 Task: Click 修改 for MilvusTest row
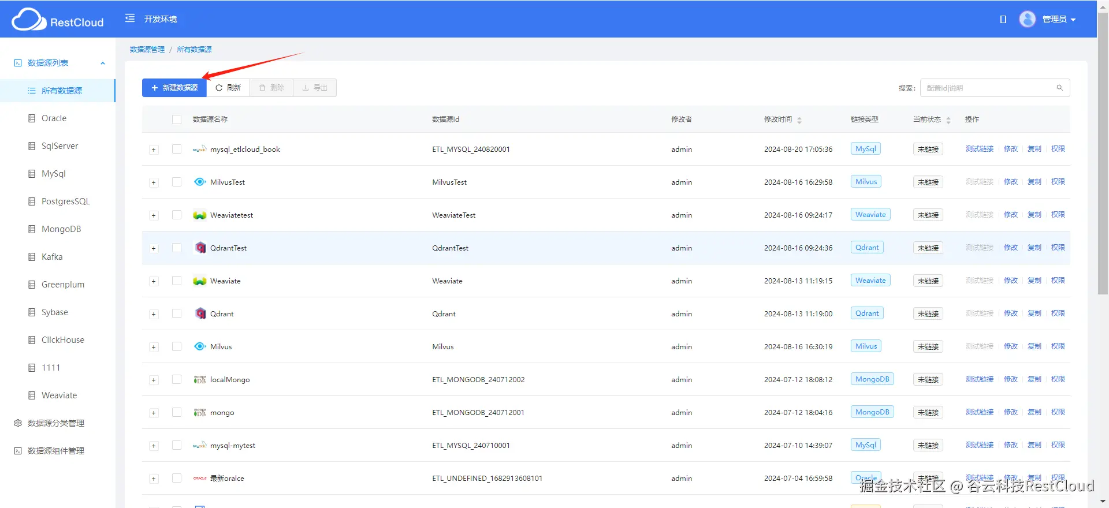[1011, 182]
